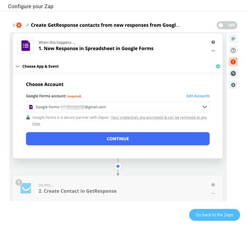Viewport: 249px width, 225px height.
Task: Click the blue CONTINUE button
Action: tap(118, 139)
